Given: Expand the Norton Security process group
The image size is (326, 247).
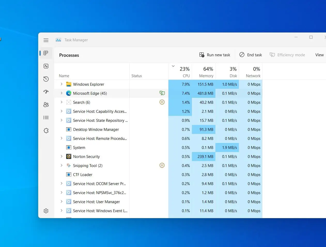Looking at the screenshot, I should 61,156.
